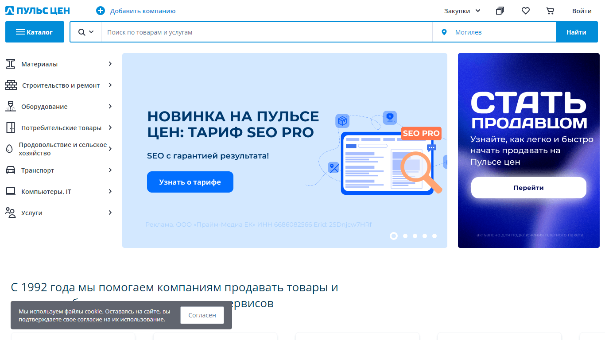Expand Потребительские товары submenu chevron

pyautogui.click(x=110, y=127)
